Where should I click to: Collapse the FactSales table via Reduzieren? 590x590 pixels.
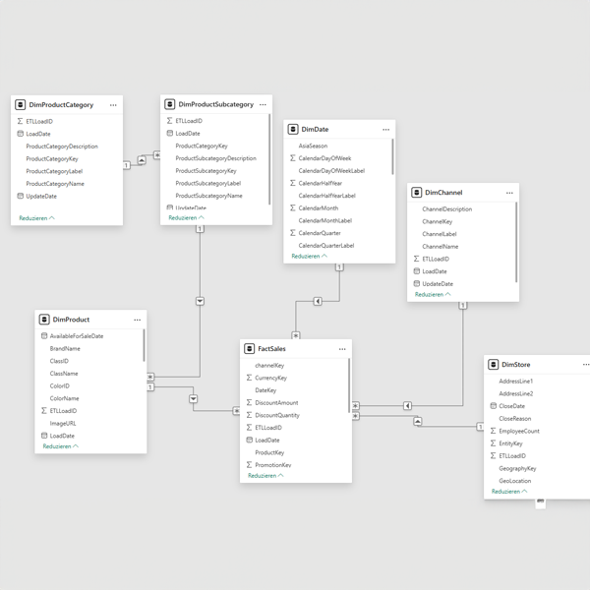265,476
